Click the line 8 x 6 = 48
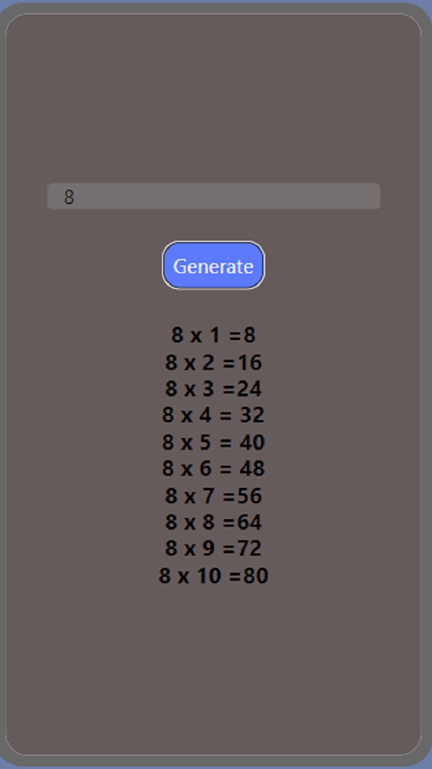This screenshot has width=432, height=769. [213, 468]
